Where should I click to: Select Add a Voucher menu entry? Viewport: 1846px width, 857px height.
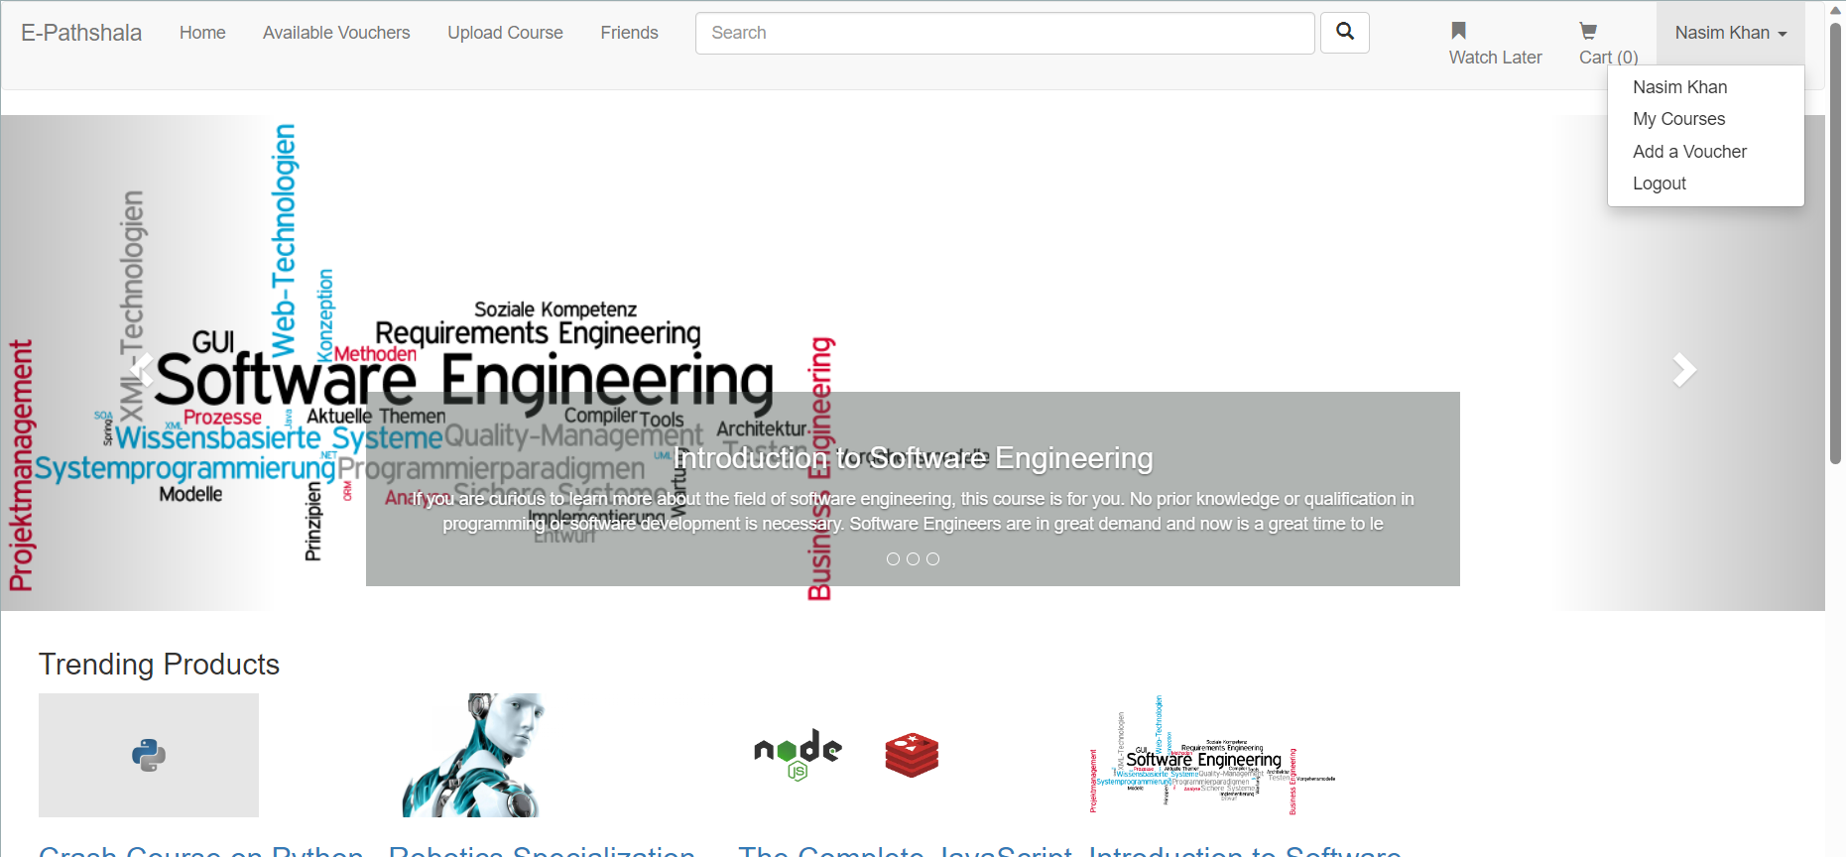point(1689,152)
